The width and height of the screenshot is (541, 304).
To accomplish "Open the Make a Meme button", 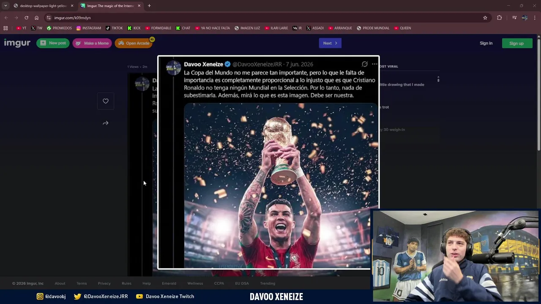I will 92,43.
